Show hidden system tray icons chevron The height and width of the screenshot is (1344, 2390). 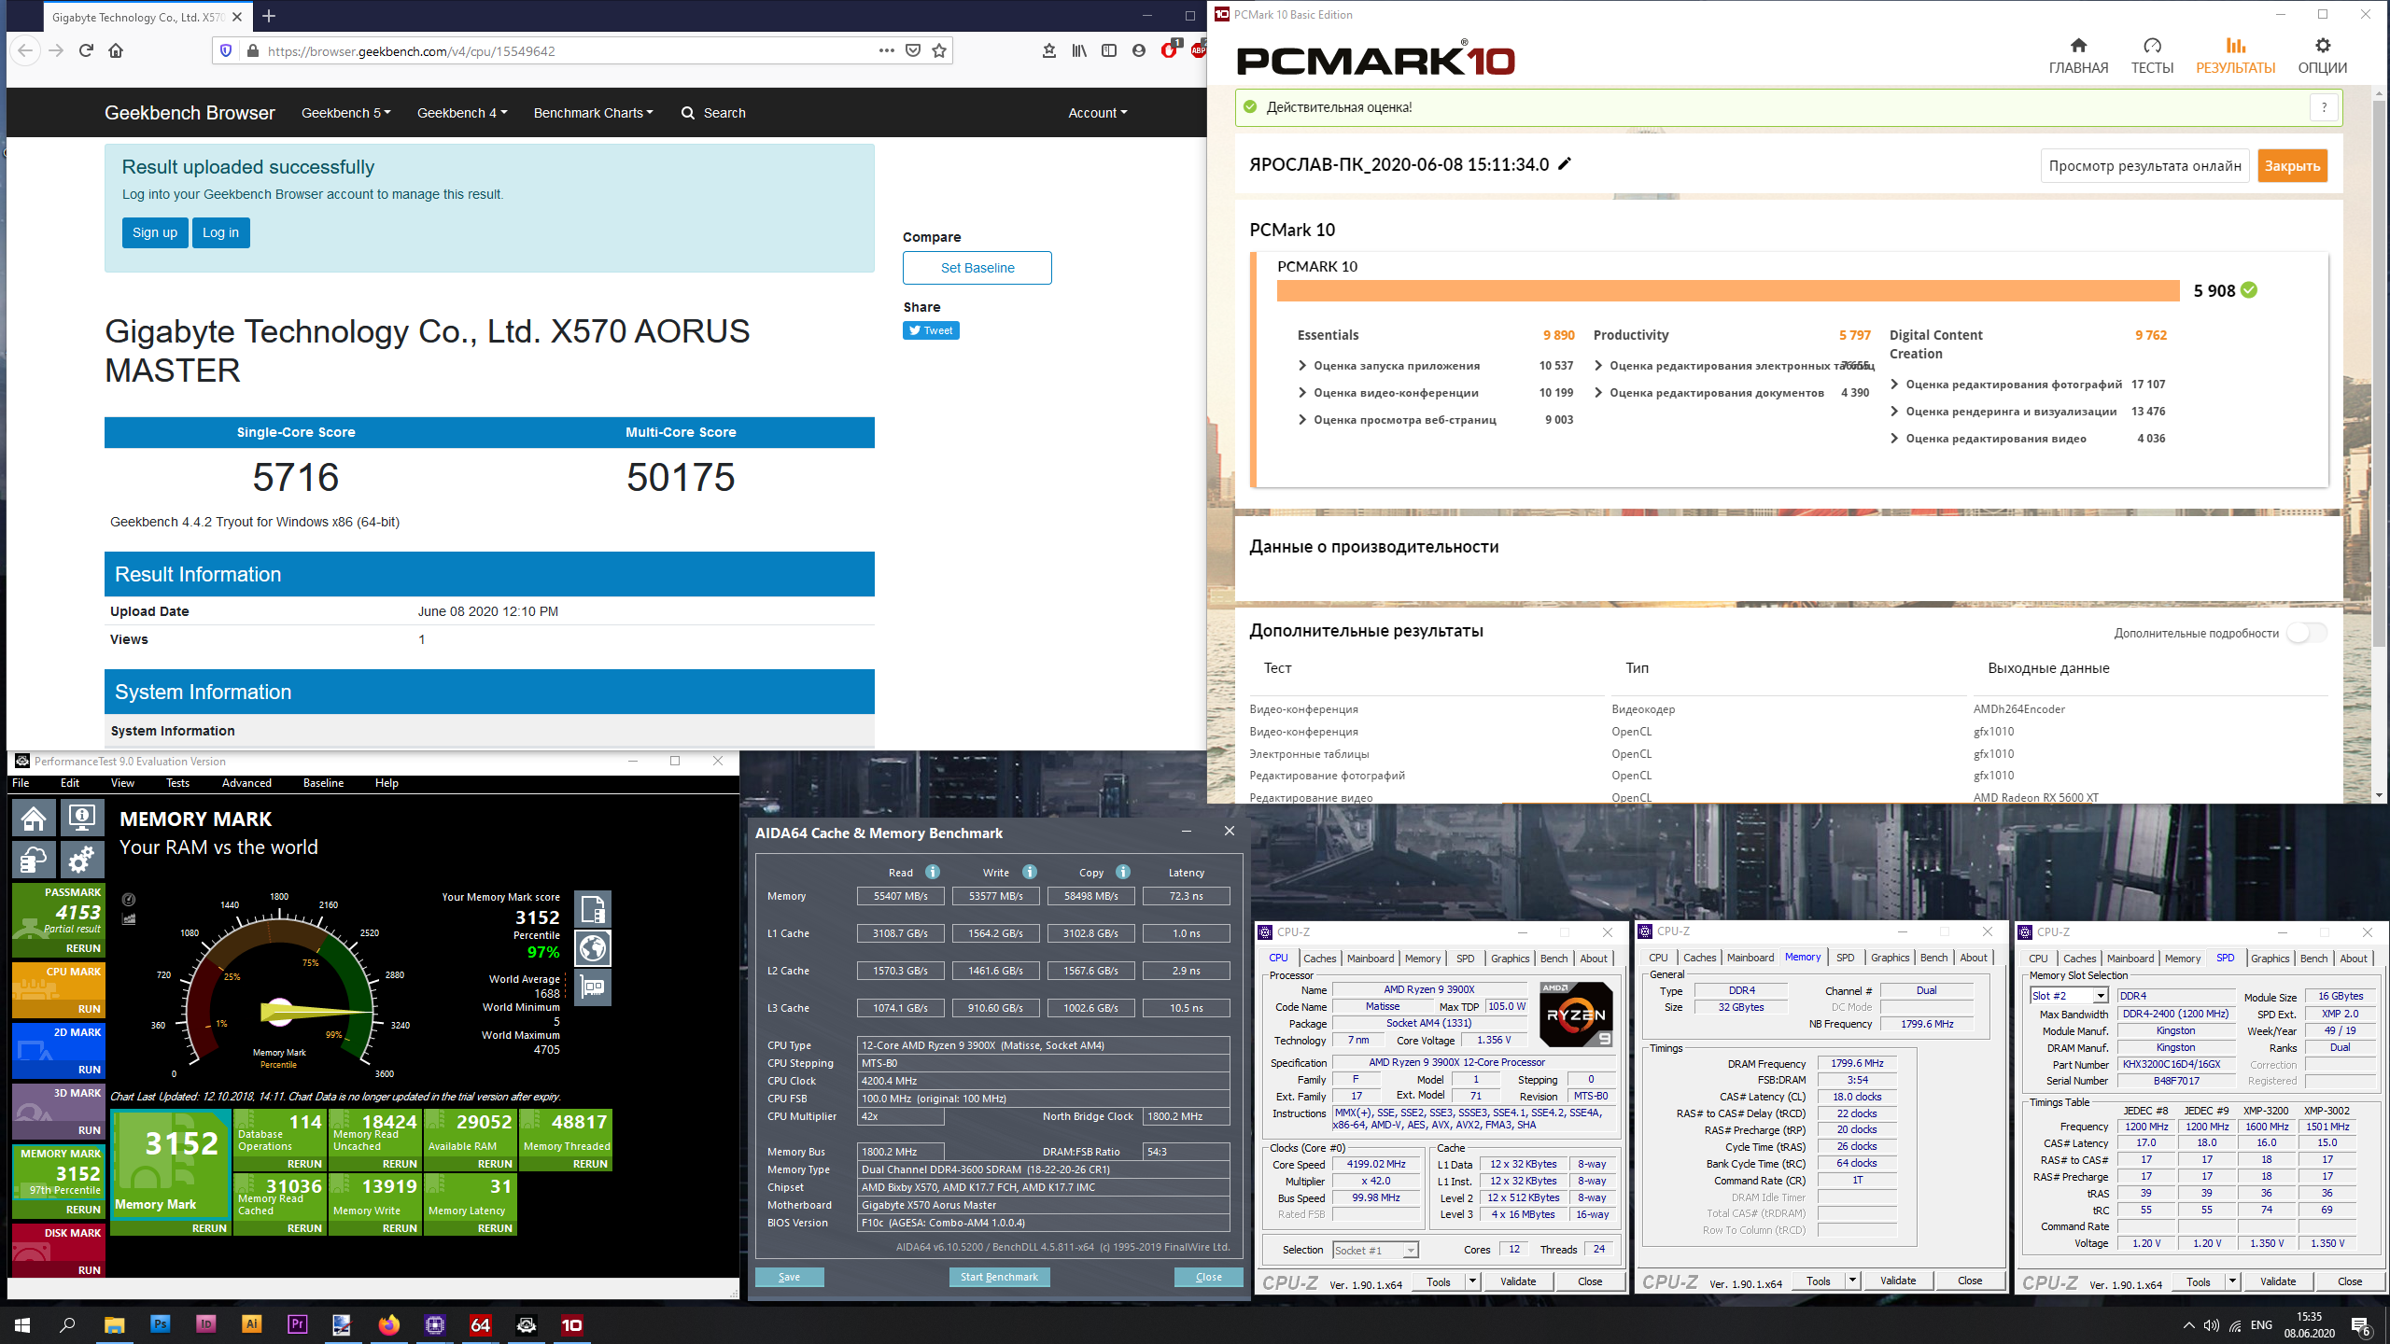point(2188,1324)
